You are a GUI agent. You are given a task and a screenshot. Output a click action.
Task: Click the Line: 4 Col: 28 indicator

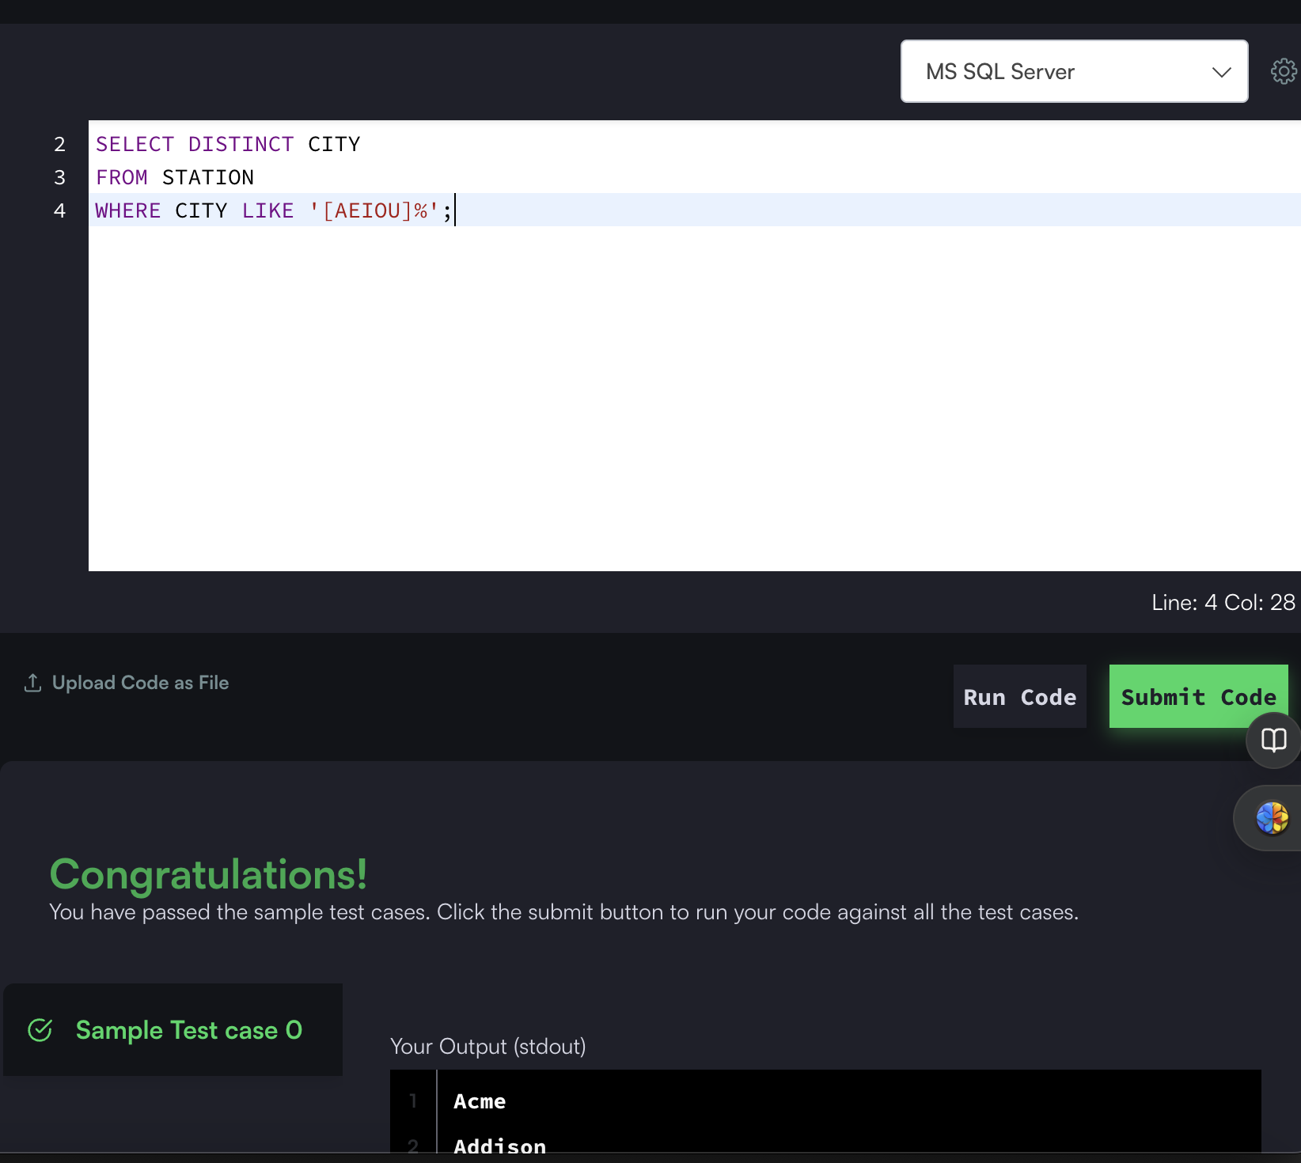1223,603
